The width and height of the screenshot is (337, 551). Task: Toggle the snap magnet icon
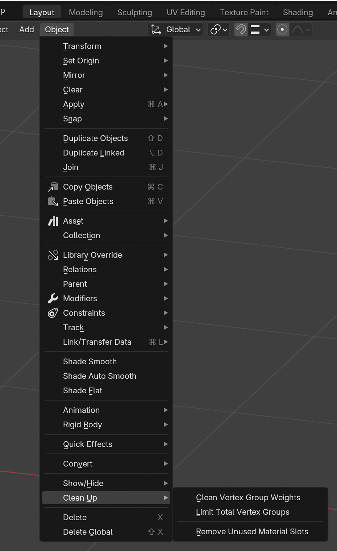[241, 30]
